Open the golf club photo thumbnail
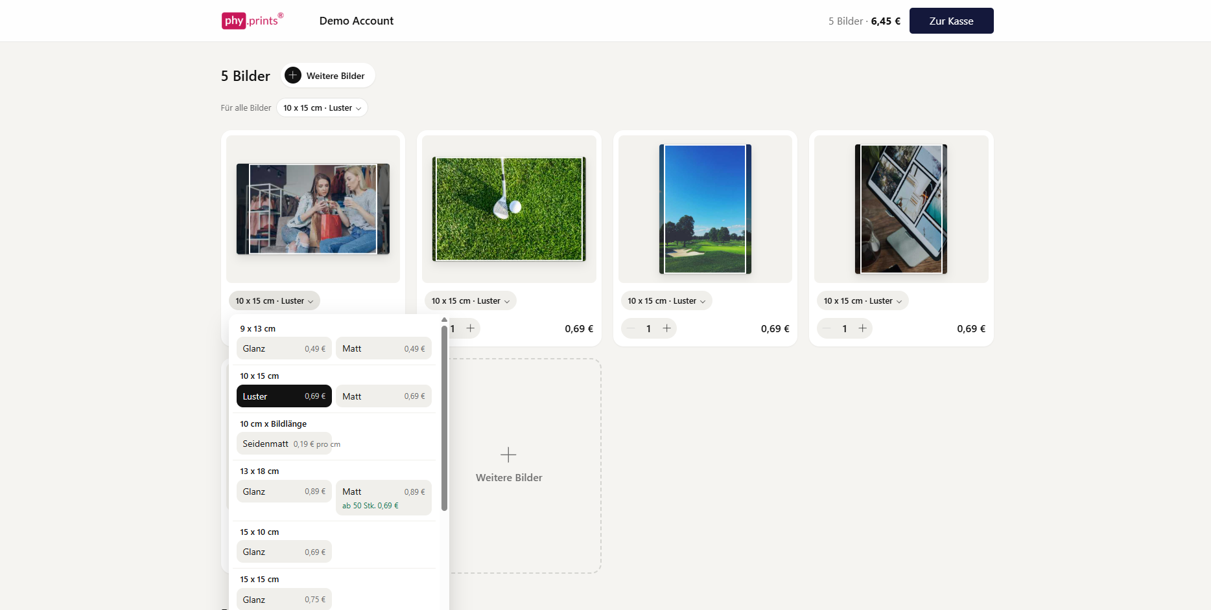Image resolution: width=1211 pixels, height=610 pixels. (509, 209)
